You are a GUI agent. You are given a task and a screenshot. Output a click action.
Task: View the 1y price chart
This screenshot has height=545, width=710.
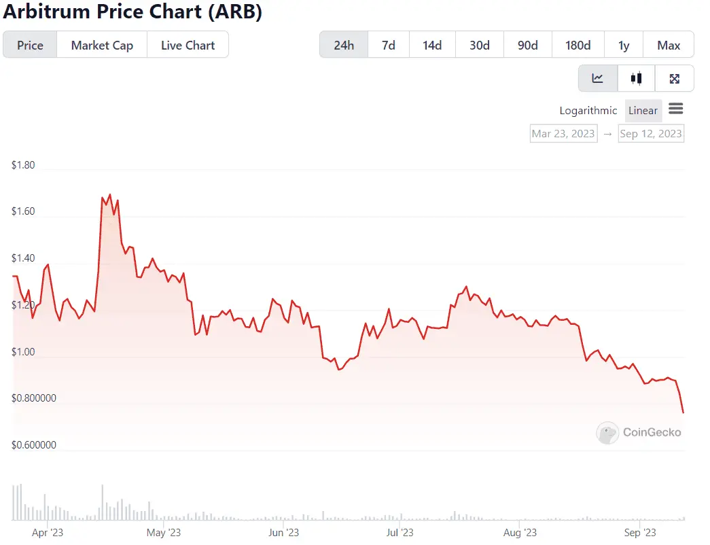[624, 44]
